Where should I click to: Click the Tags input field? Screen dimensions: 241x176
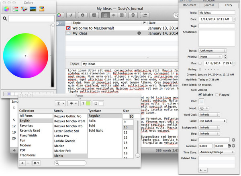click(x=217, y=25)
